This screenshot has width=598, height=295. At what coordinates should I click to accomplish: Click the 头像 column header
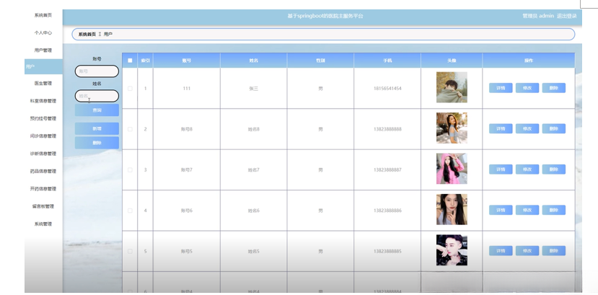[452, 61]
